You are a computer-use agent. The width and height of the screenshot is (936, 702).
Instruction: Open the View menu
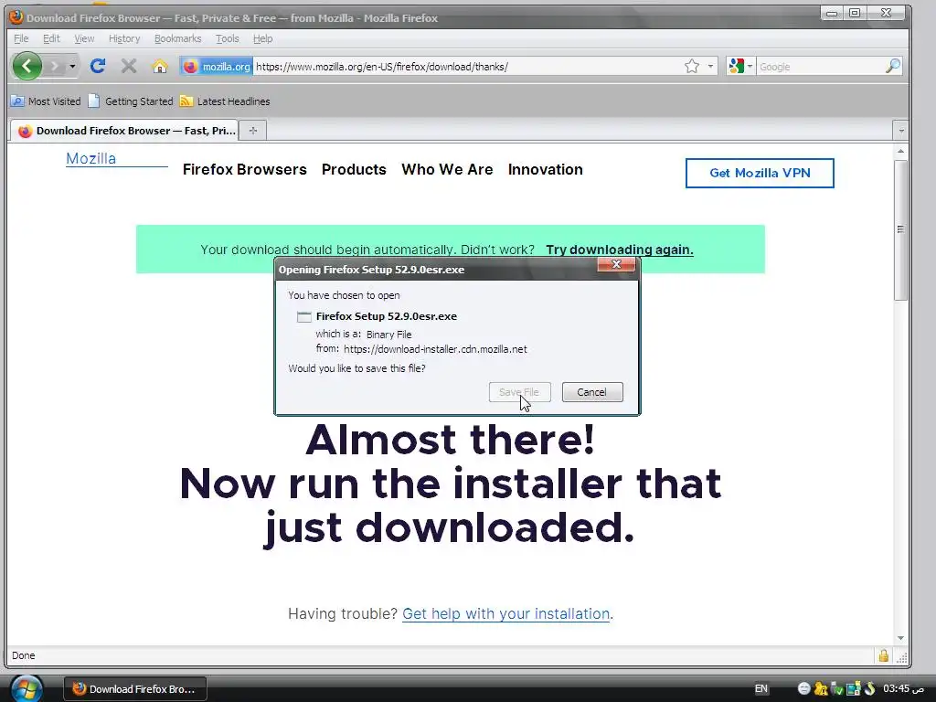coord(84,38)
